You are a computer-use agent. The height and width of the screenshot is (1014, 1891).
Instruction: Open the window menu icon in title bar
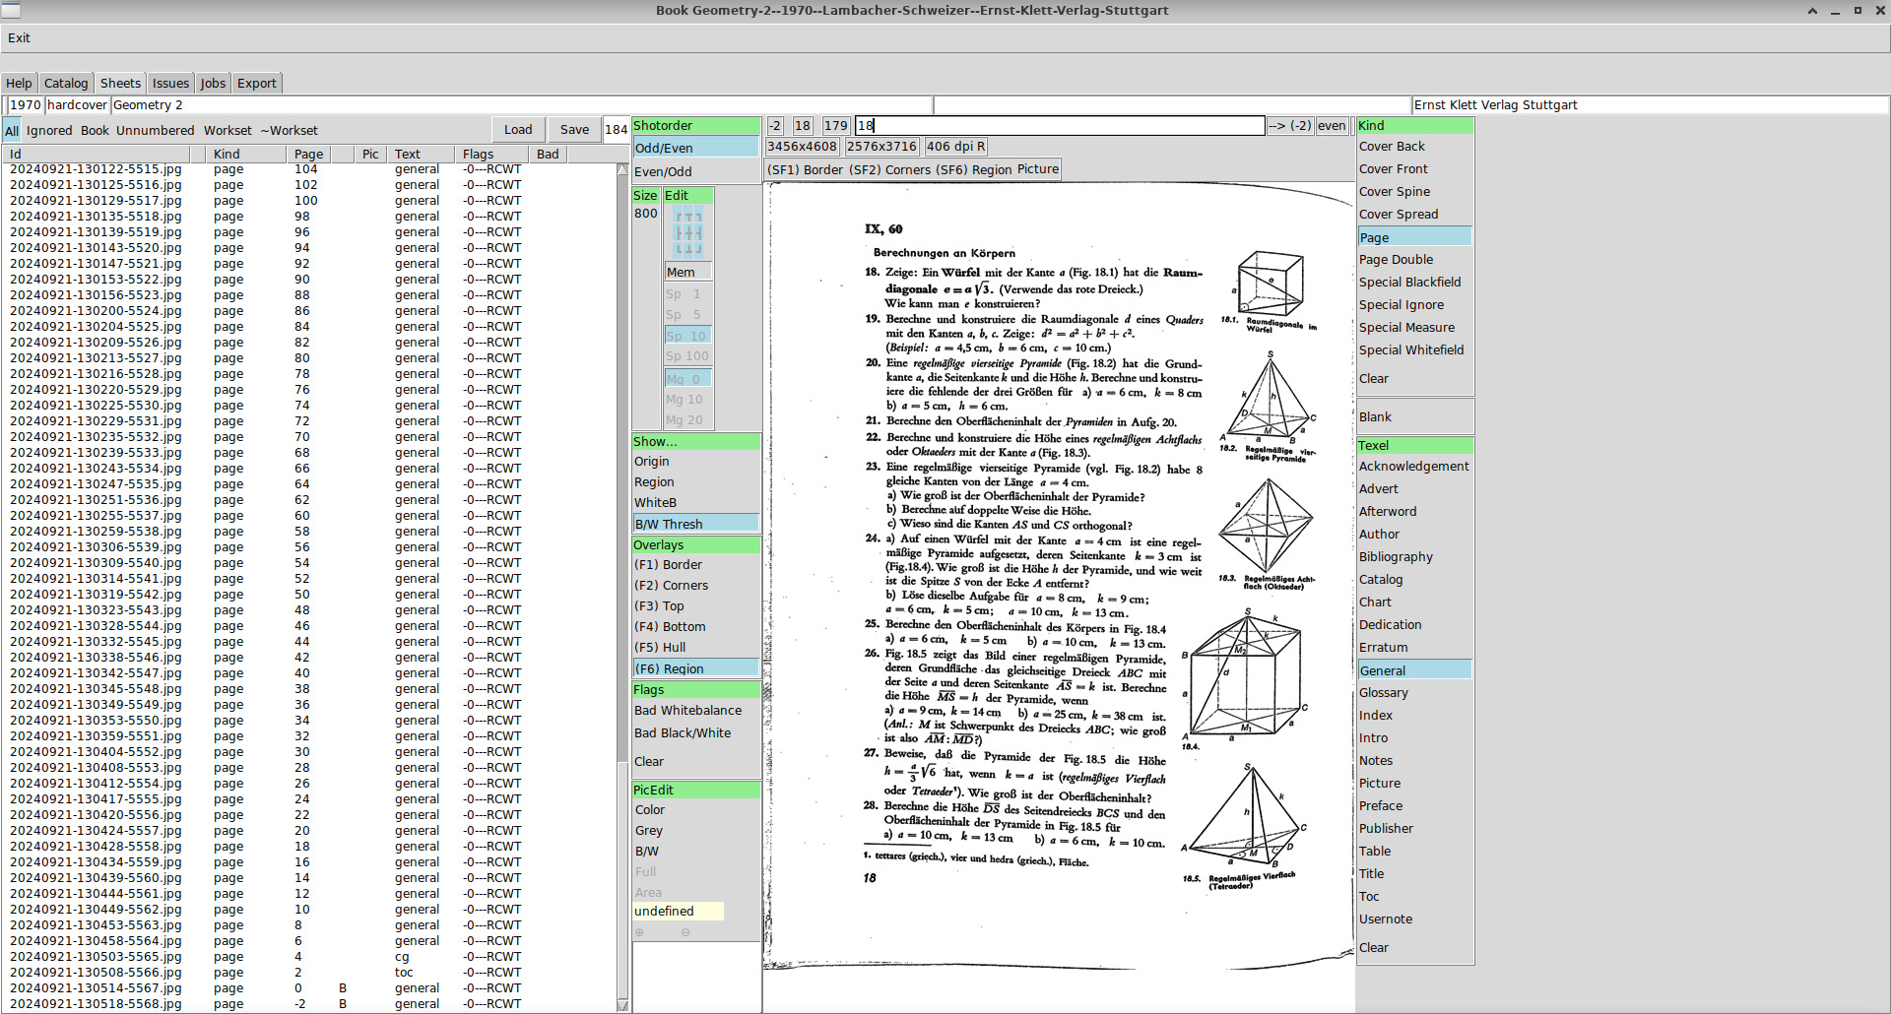coord(11,11)
